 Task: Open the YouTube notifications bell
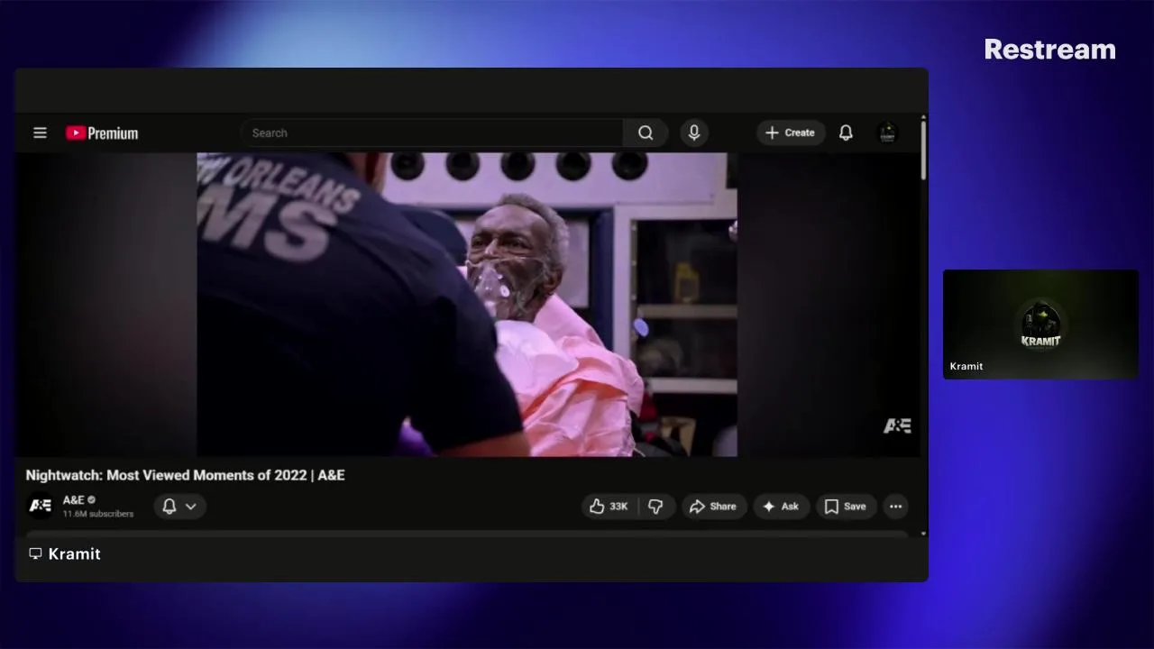(x=846, y=133)
